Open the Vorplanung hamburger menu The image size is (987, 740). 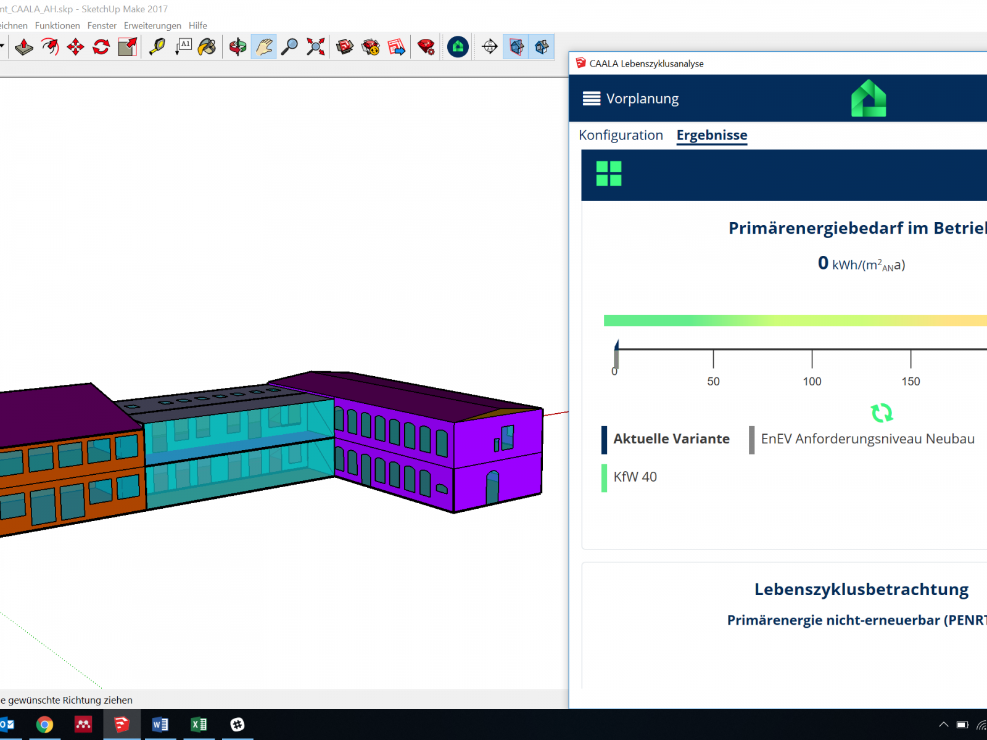(x=592, y=99)
